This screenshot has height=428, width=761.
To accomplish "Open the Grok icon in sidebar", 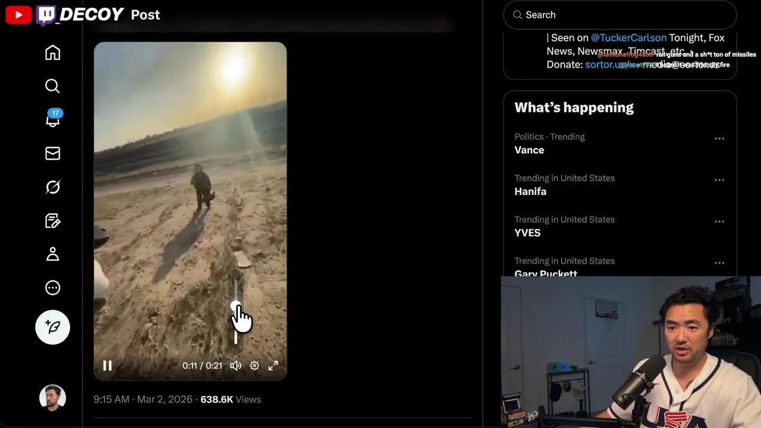I will tap(52, 187).
